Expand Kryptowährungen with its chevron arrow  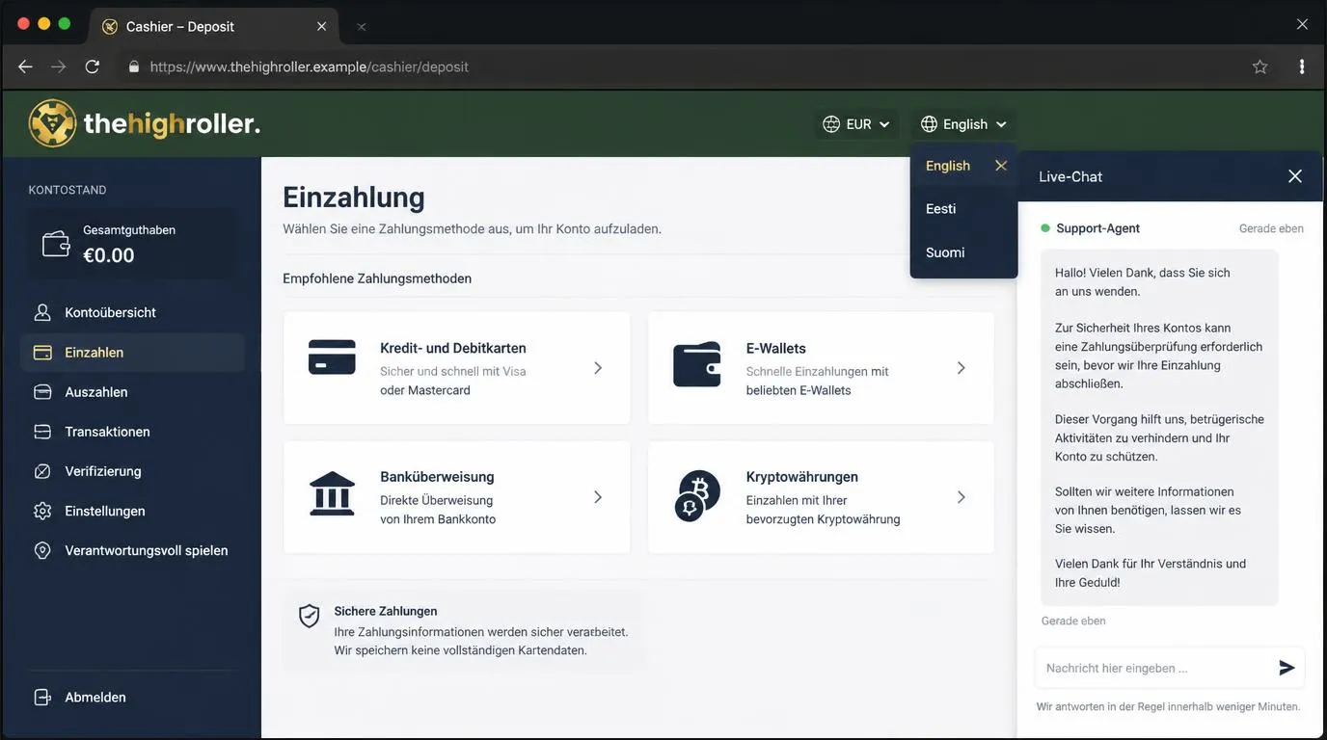click(961, 497)
